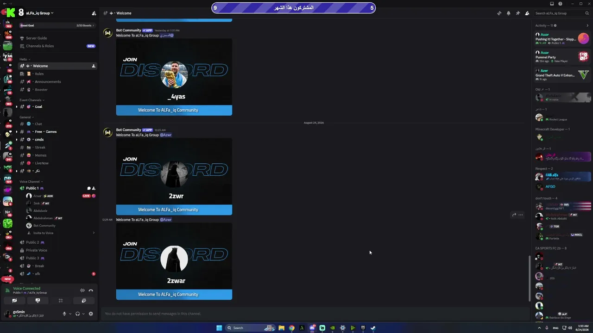Open Channels & Roles
The height and width of the screenshot is (333, 593).
(57, 46)
